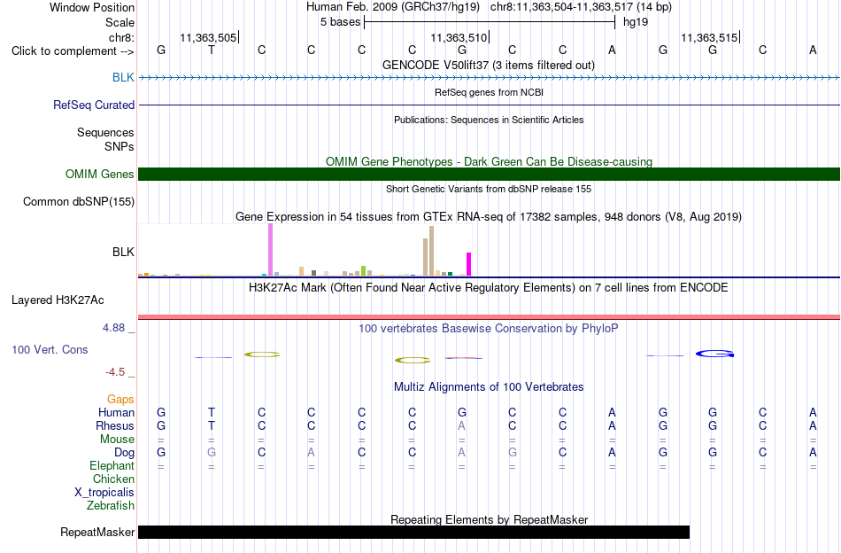Screen dimensions: 841x553
Task: Click the 100 Vert. Cons label
Action: pyautogui.click(x=50, y=349)
